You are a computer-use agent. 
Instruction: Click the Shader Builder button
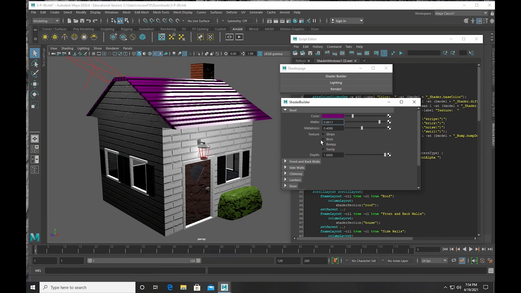(x=336, y=76)
